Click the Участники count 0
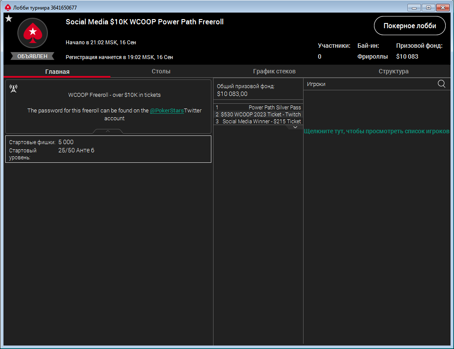454x349 pixels. click(x=320, y=56)
